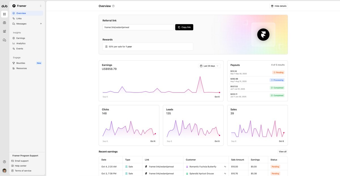Click the dub logo
The width and height of the screenshot is (340, 176).
(x=4, y=6)
